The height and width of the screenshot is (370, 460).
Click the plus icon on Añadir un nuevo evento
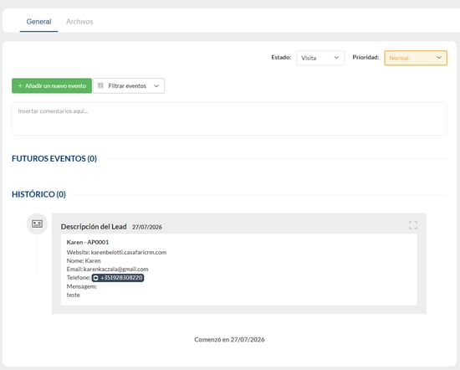(x=20, y=85)
